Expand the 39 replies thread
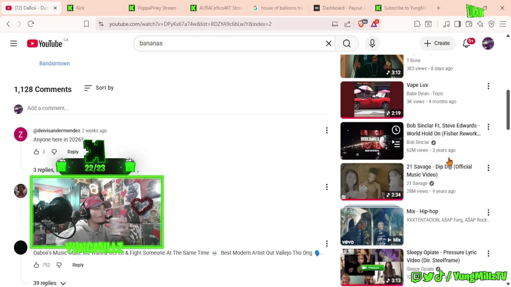Screen dimensions: 511x287 click(50, 283)
